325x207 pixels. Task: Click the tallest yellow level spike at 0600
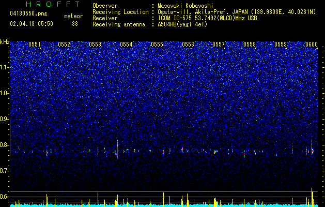click(312, 197)
